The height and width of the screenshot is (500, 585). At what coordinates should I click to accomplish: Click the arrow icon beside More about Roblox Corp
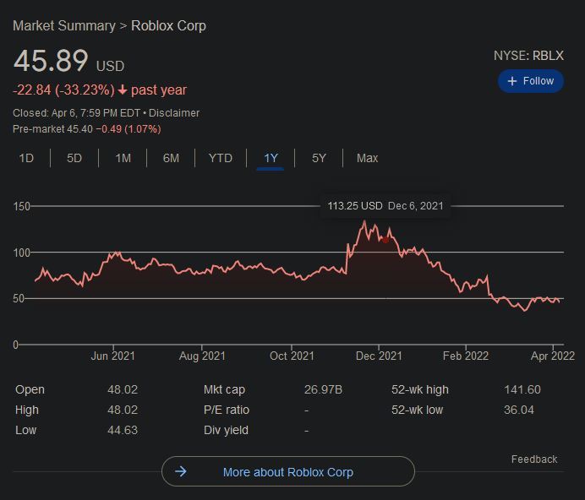pos(181,471)
